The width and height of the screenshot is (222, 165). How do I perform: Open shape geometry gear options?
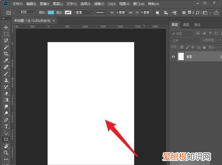184,13
